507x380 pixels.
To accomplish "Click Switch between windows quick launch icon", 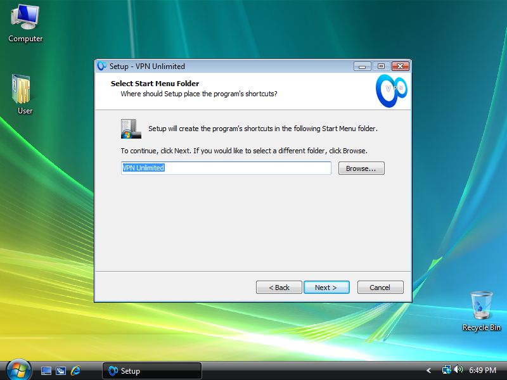I will tap(61, 370).
